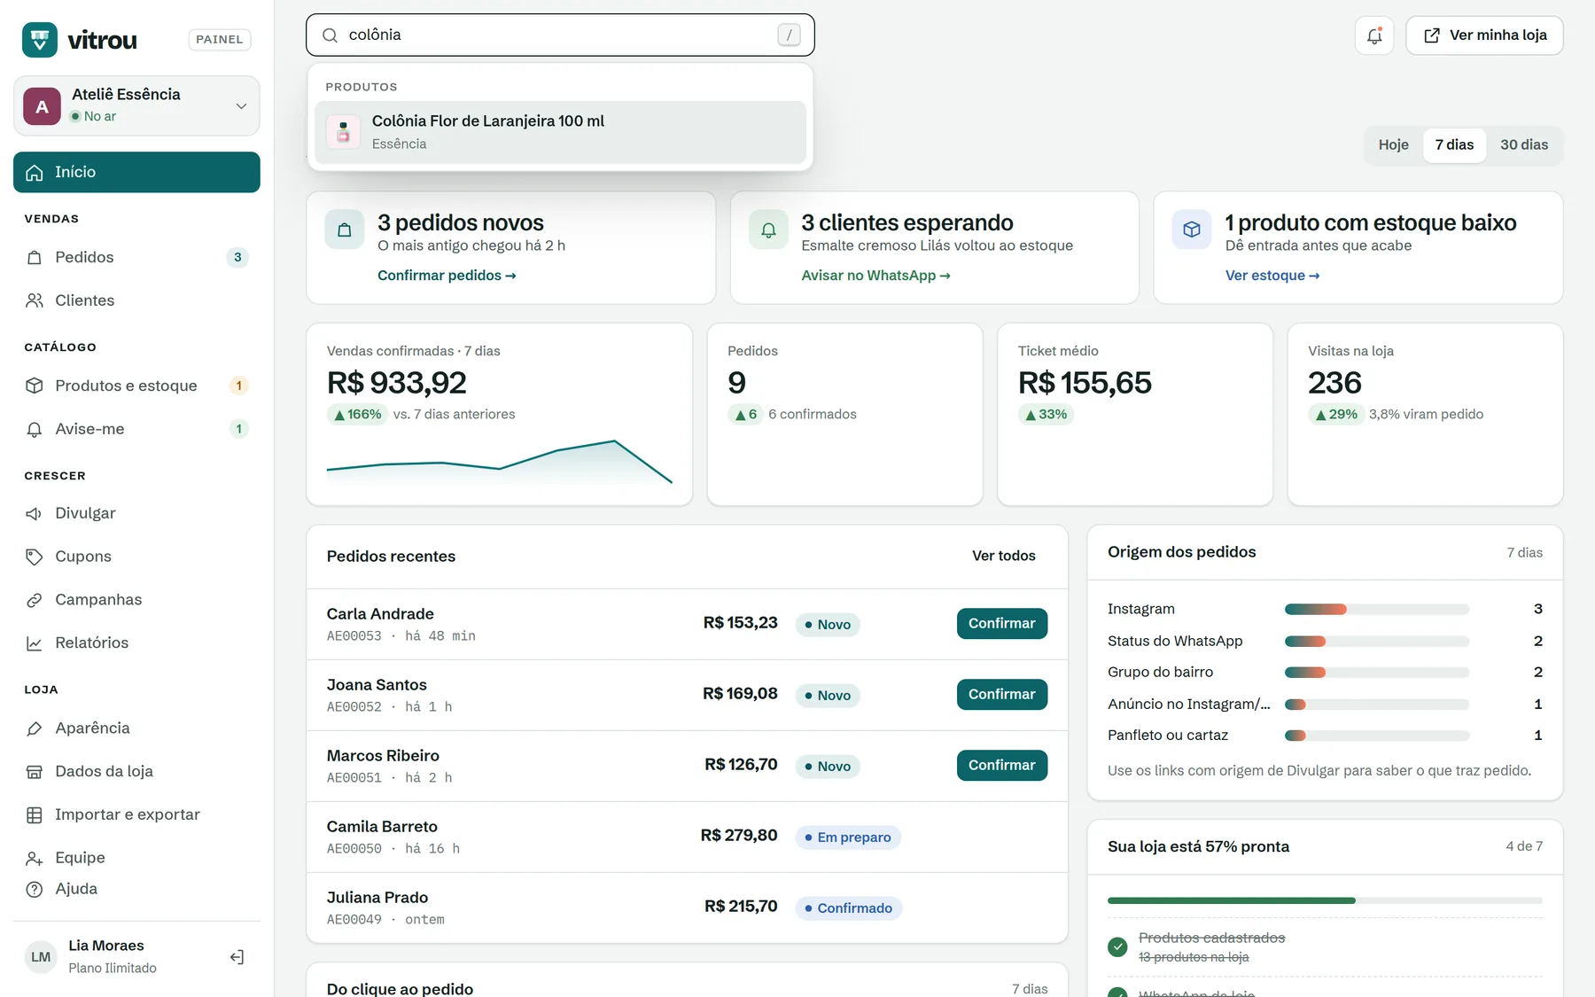Select Colônia Flor de Laranjeira 100 ml result

click(x=560, y=132)
